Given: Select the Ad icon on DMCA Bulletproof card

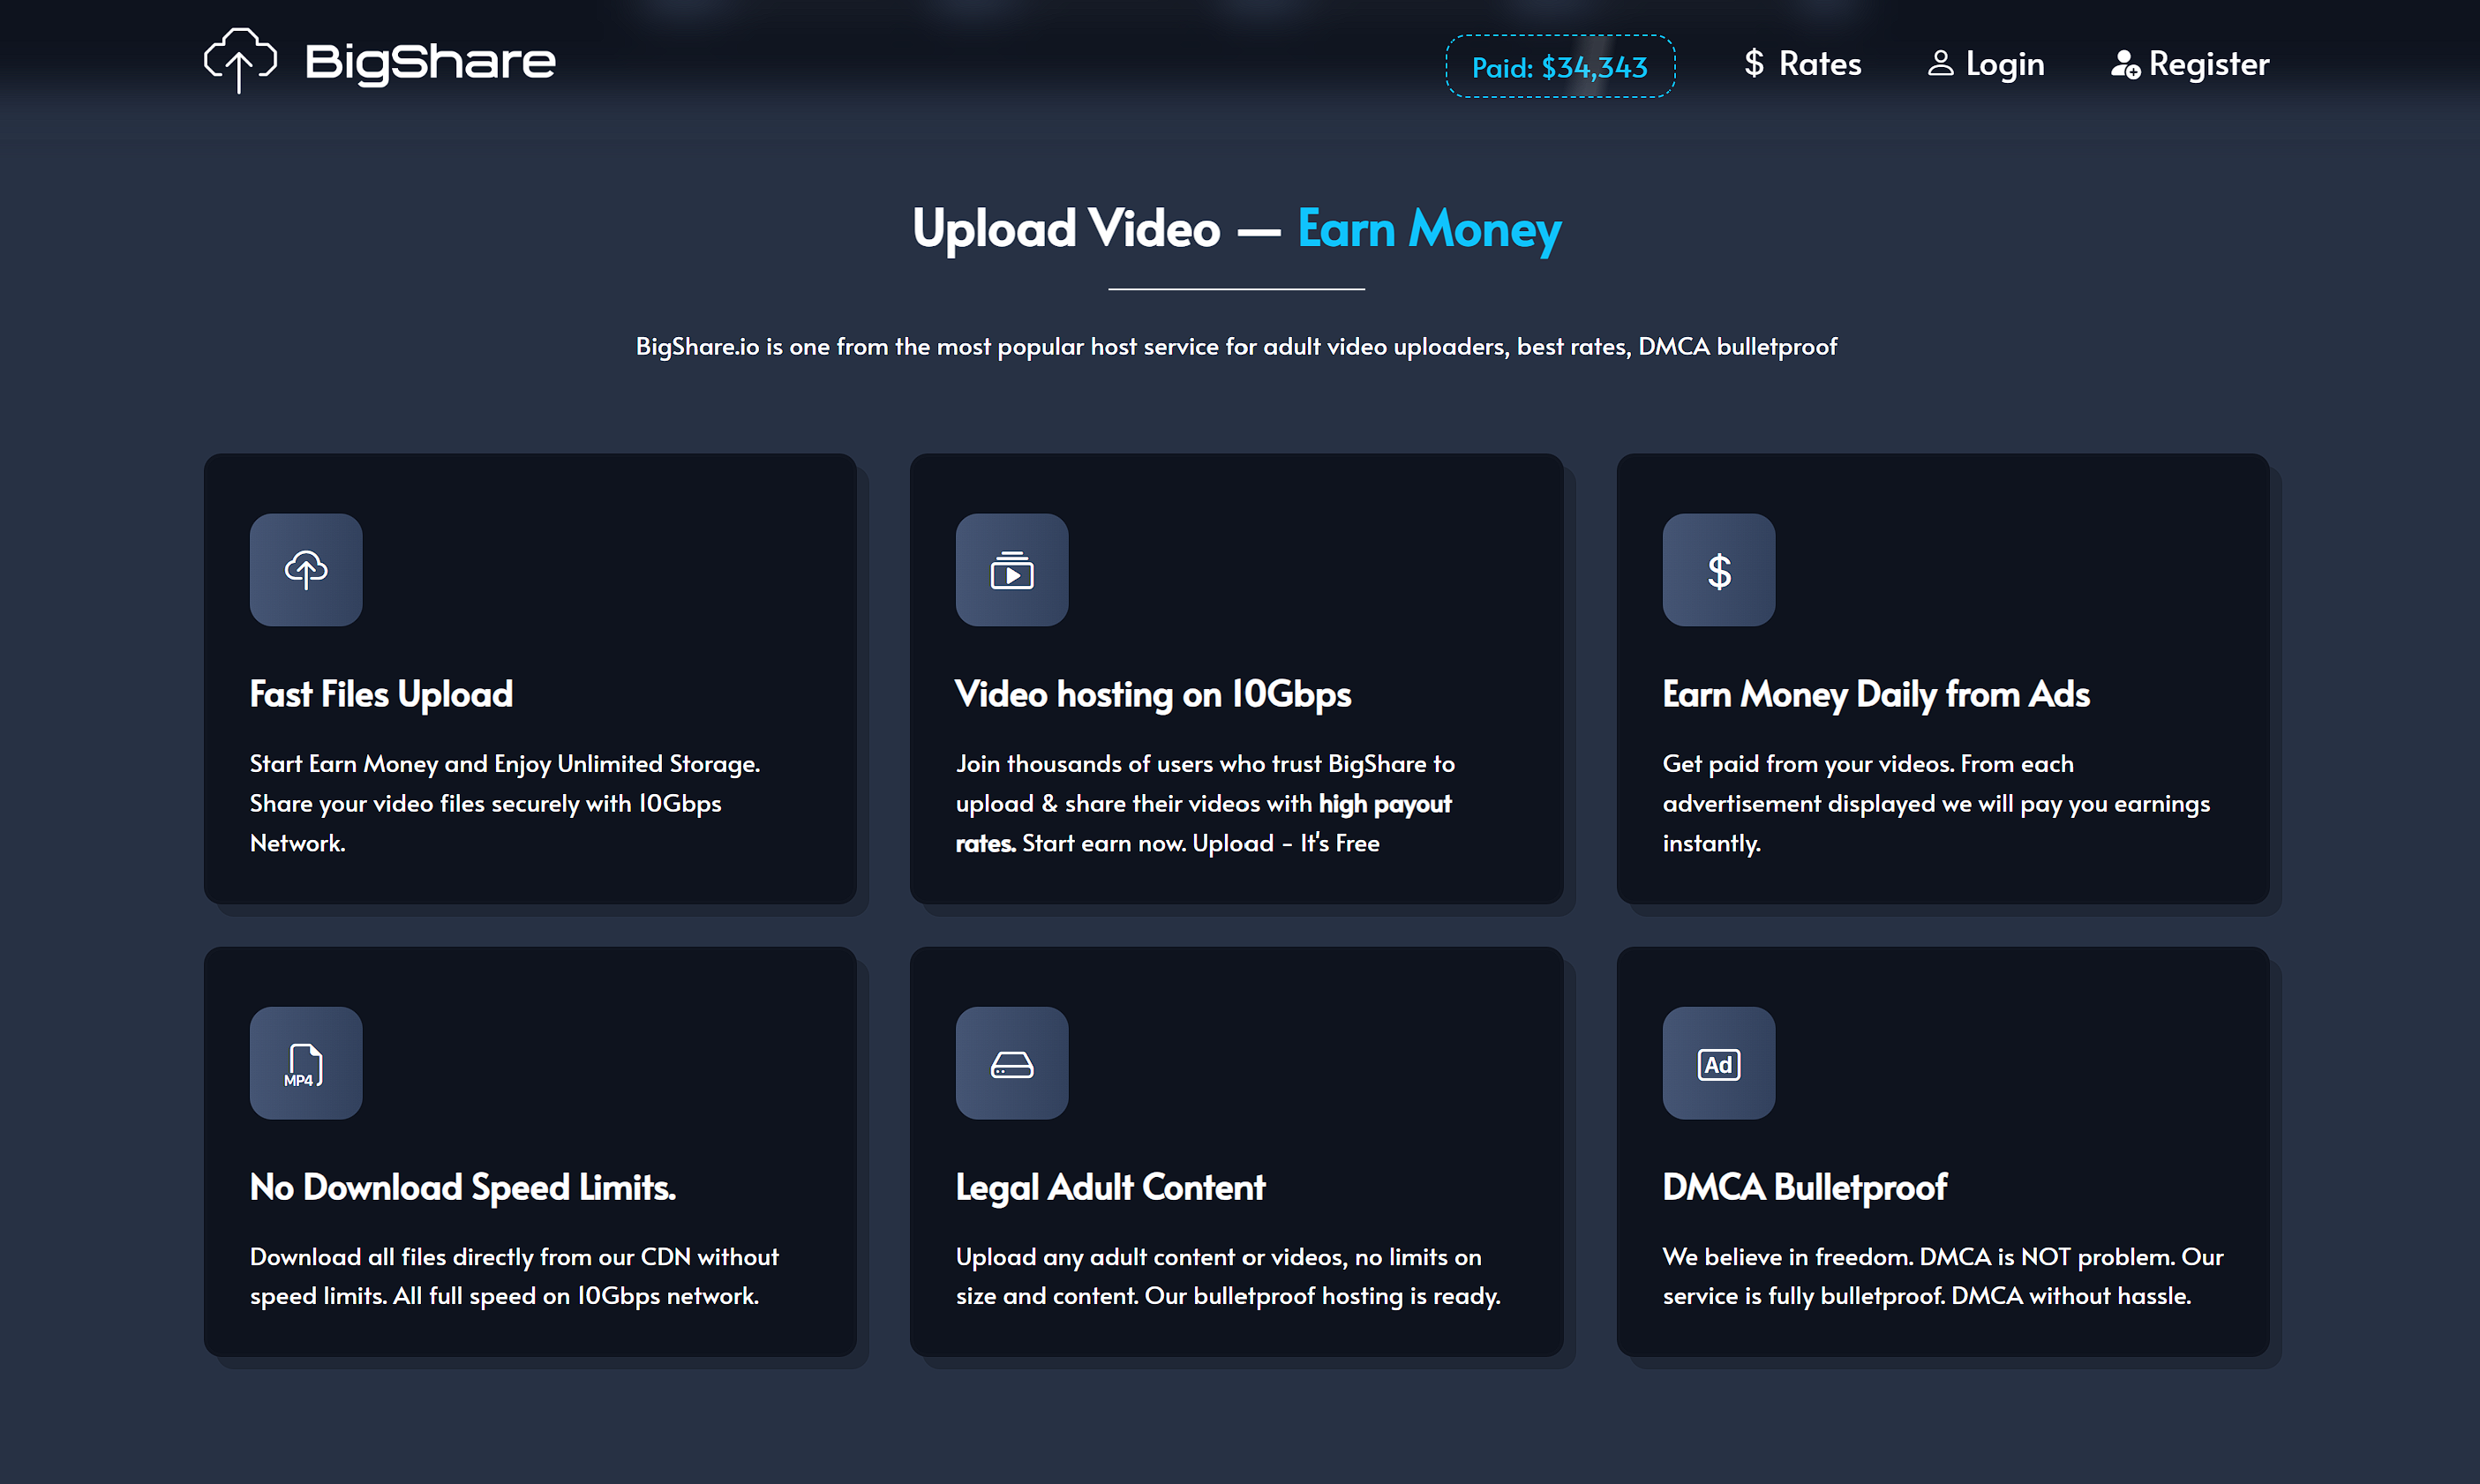Looking at the screenshot, I should (x=1718, y=1063).
